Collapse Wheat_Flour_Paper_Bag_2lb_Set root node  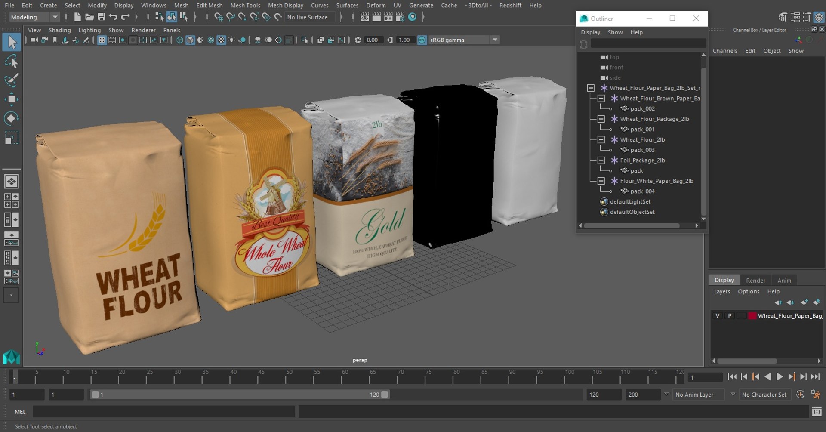point(591,88)
